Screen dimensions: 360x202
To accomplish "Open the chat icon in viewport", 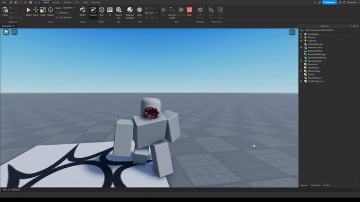I will coord(15,33).
